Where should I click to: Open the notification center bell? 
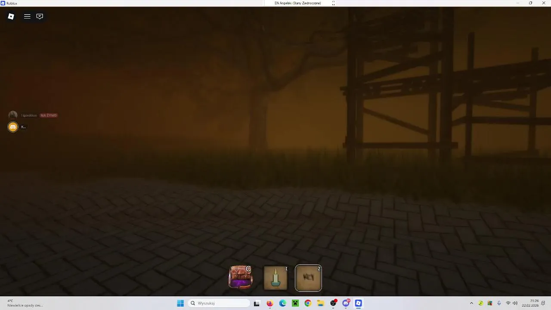coord(544,303)
